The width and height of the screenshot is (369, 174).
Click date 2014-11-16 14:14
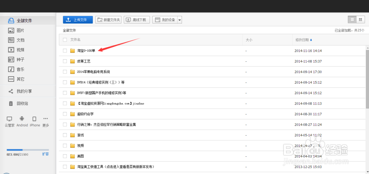point(308,51)
